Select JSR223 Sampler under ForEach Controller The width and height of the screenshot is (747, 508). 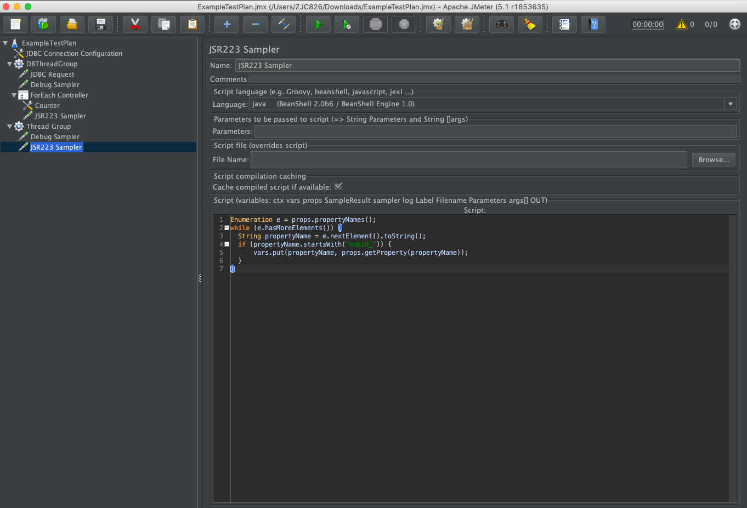60,116
